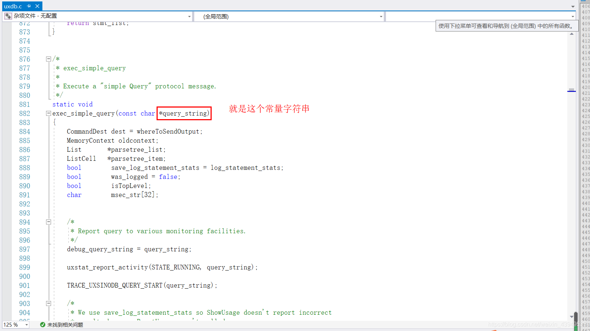Click the exec_simple_query function name on line 882
590x331 pixels.
83,113
